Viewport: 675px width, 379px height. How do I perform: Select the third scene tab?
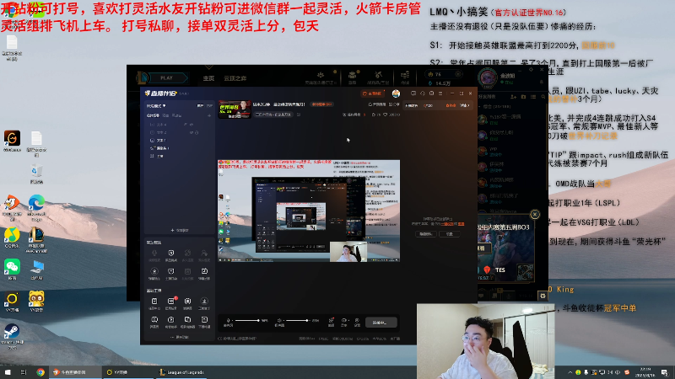coord(176,115)
